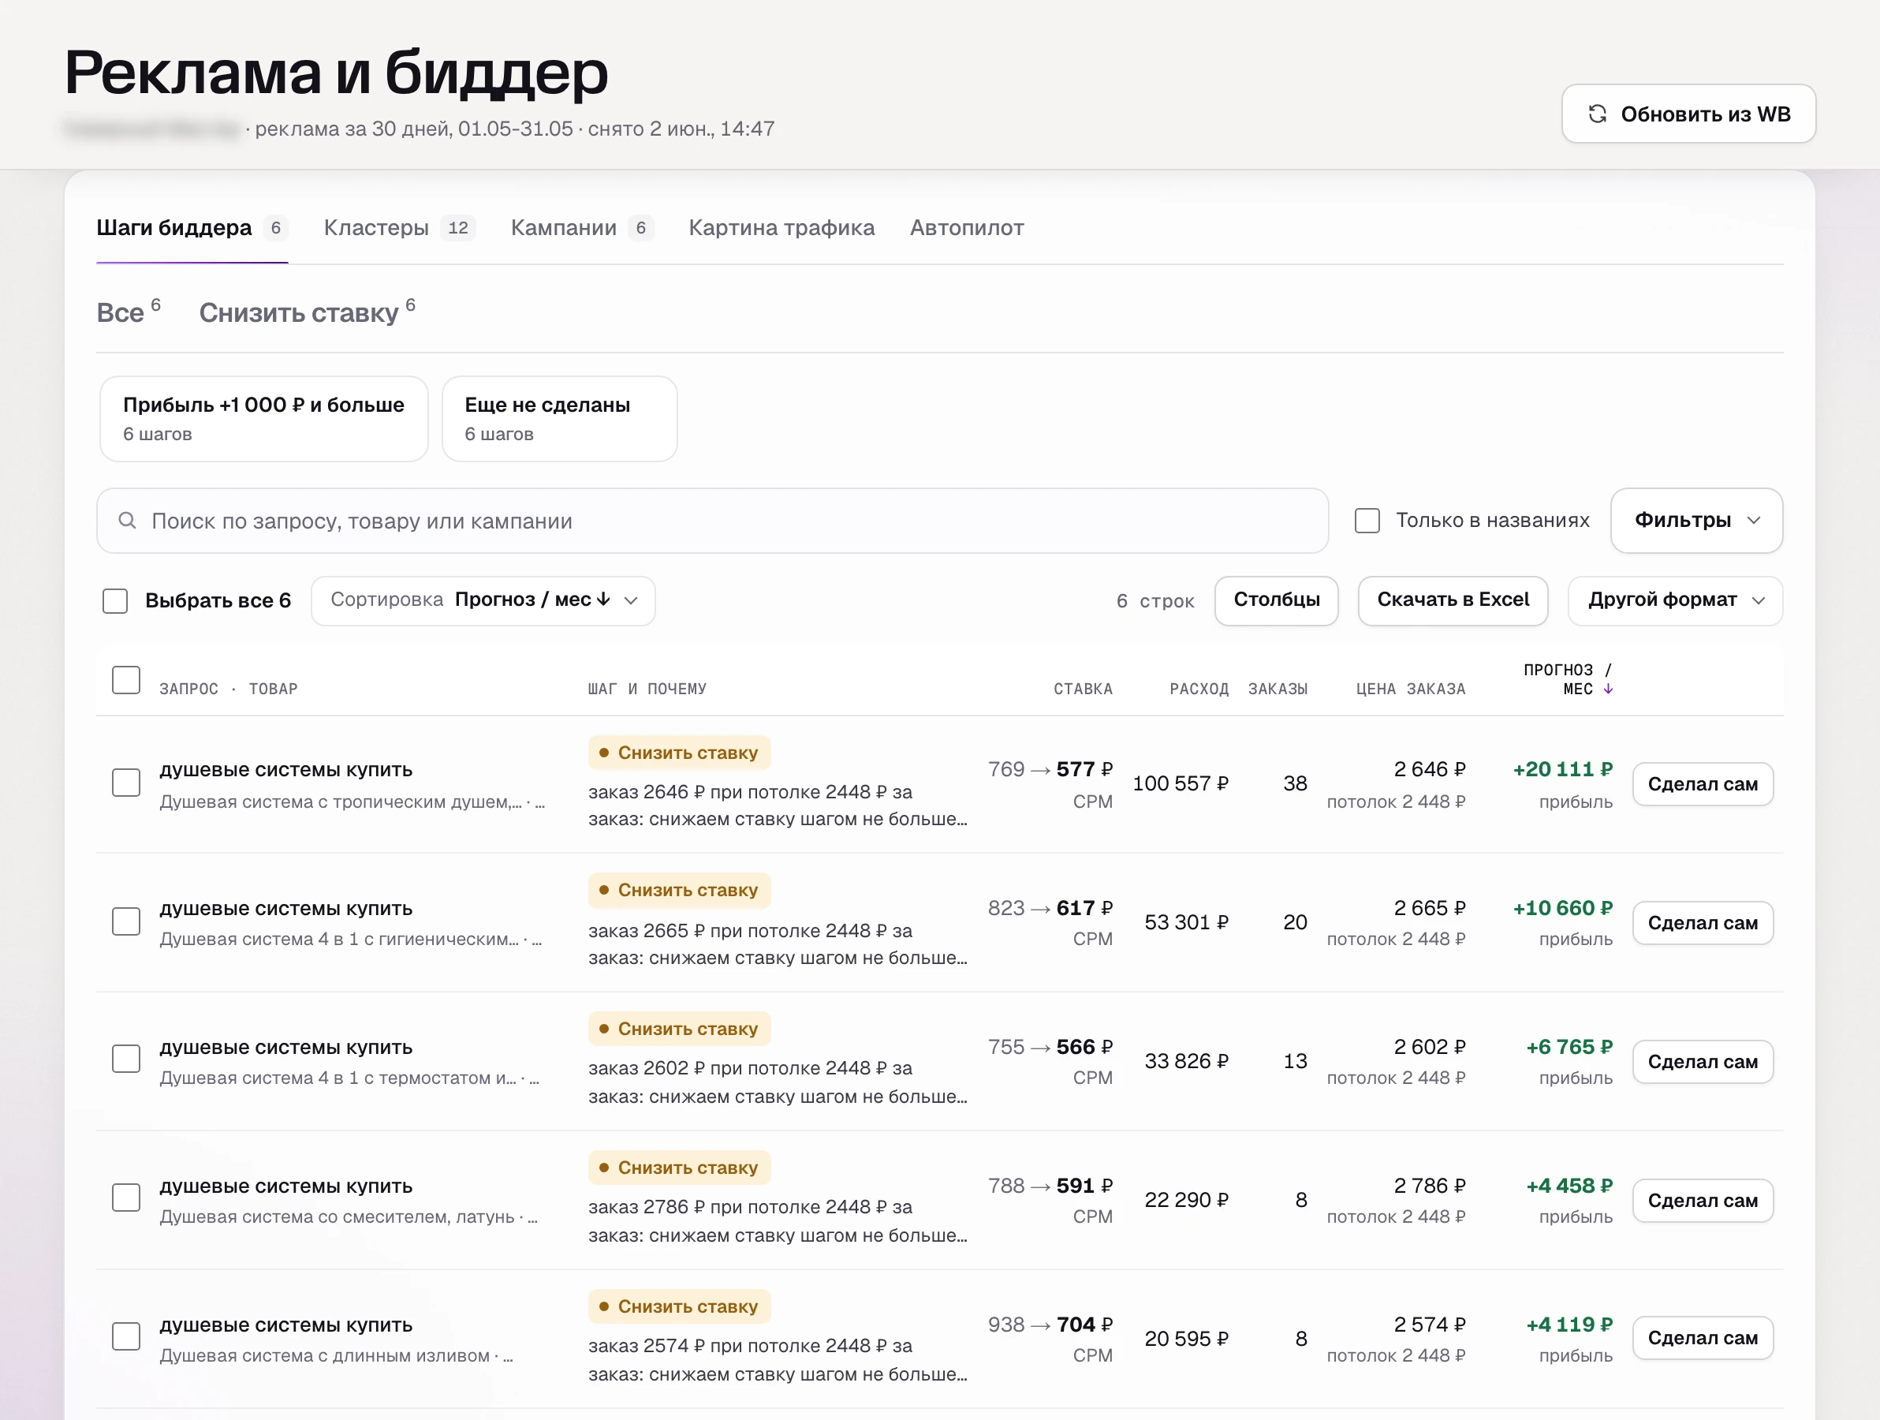Click Скачать в Excel button

coord(1453,600)
